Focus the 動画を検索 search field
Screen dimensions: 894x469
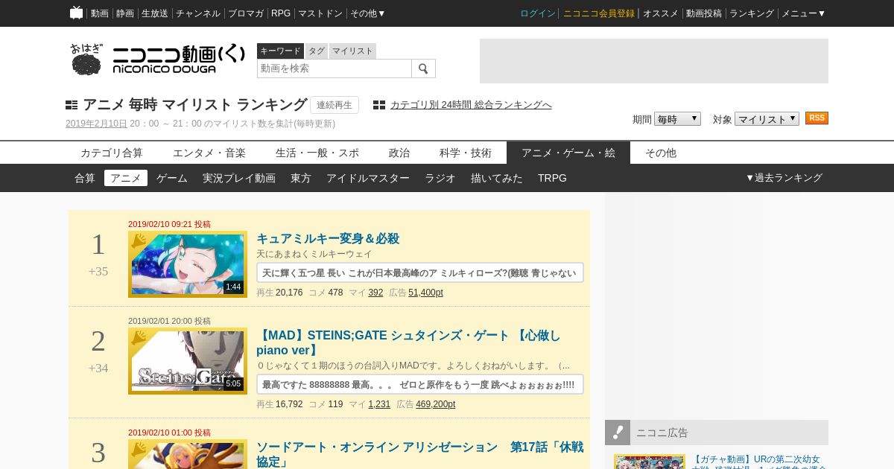[335, 68]
